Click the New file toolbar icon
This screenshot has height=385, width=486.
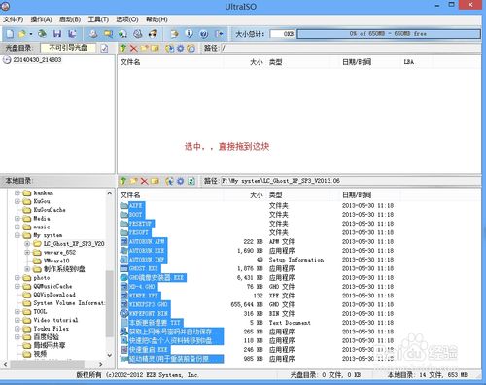pyautogui.click(x=10, y=34)
